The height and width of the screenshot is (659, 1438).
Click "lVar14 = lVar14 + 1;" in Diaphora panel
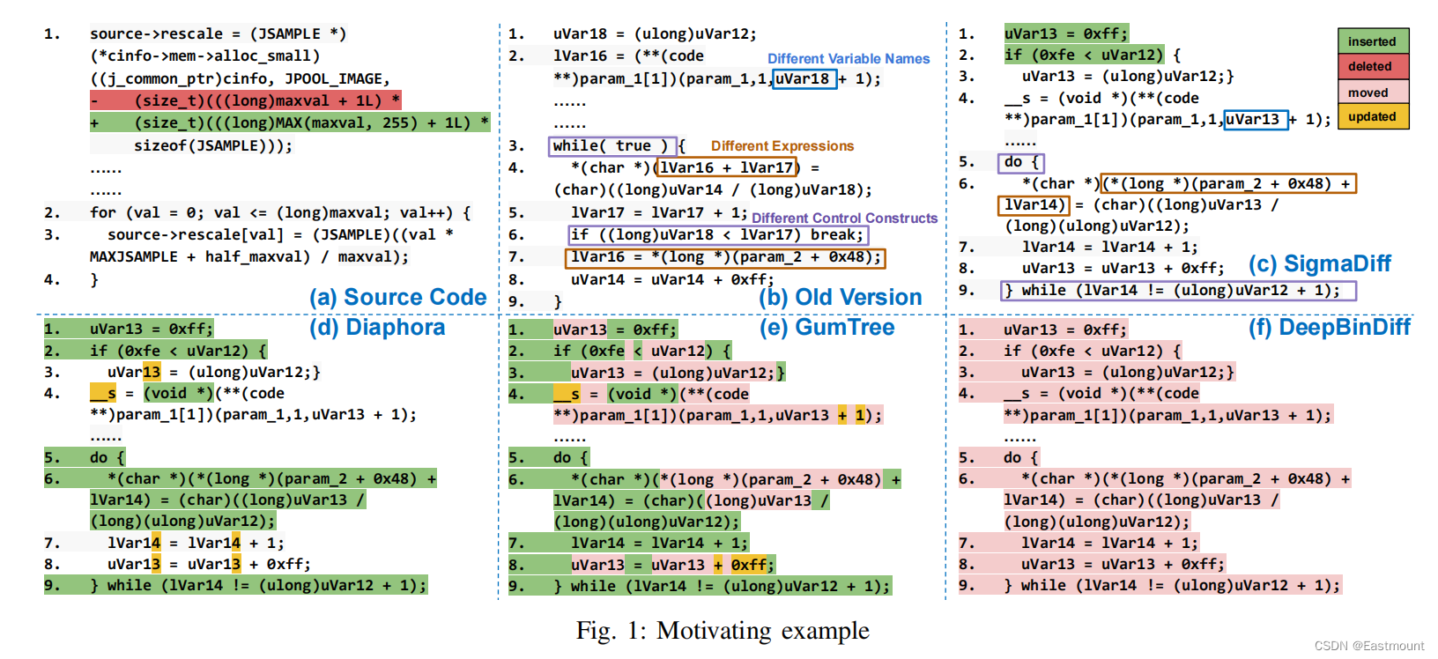click(x=196, y=543)
